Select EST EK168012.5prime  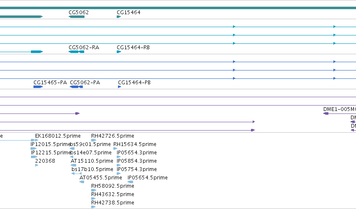[x=58, y=136]
